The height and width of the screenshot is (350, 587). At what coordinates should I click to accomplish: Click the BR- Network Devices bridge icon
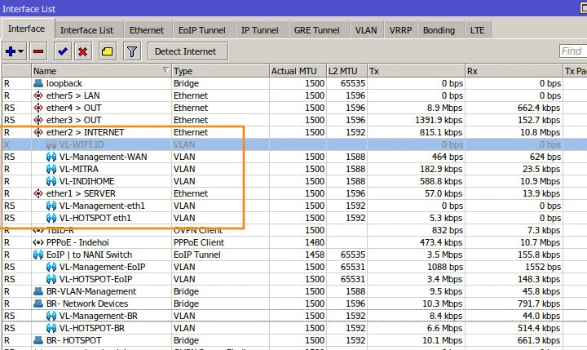(38, 303)
